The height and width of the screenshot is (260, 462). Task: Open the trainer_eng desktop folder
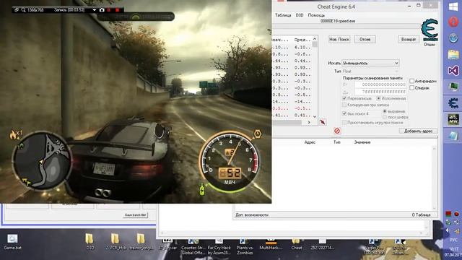point(141,242)
